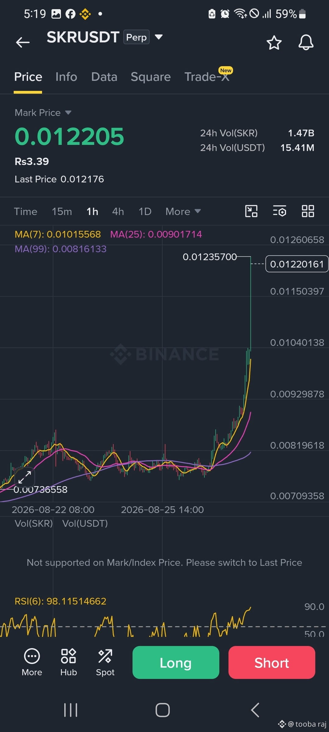329x732 pixels.
Task: Tap the chart high label 0.01235700
Action: click(210, 257)
